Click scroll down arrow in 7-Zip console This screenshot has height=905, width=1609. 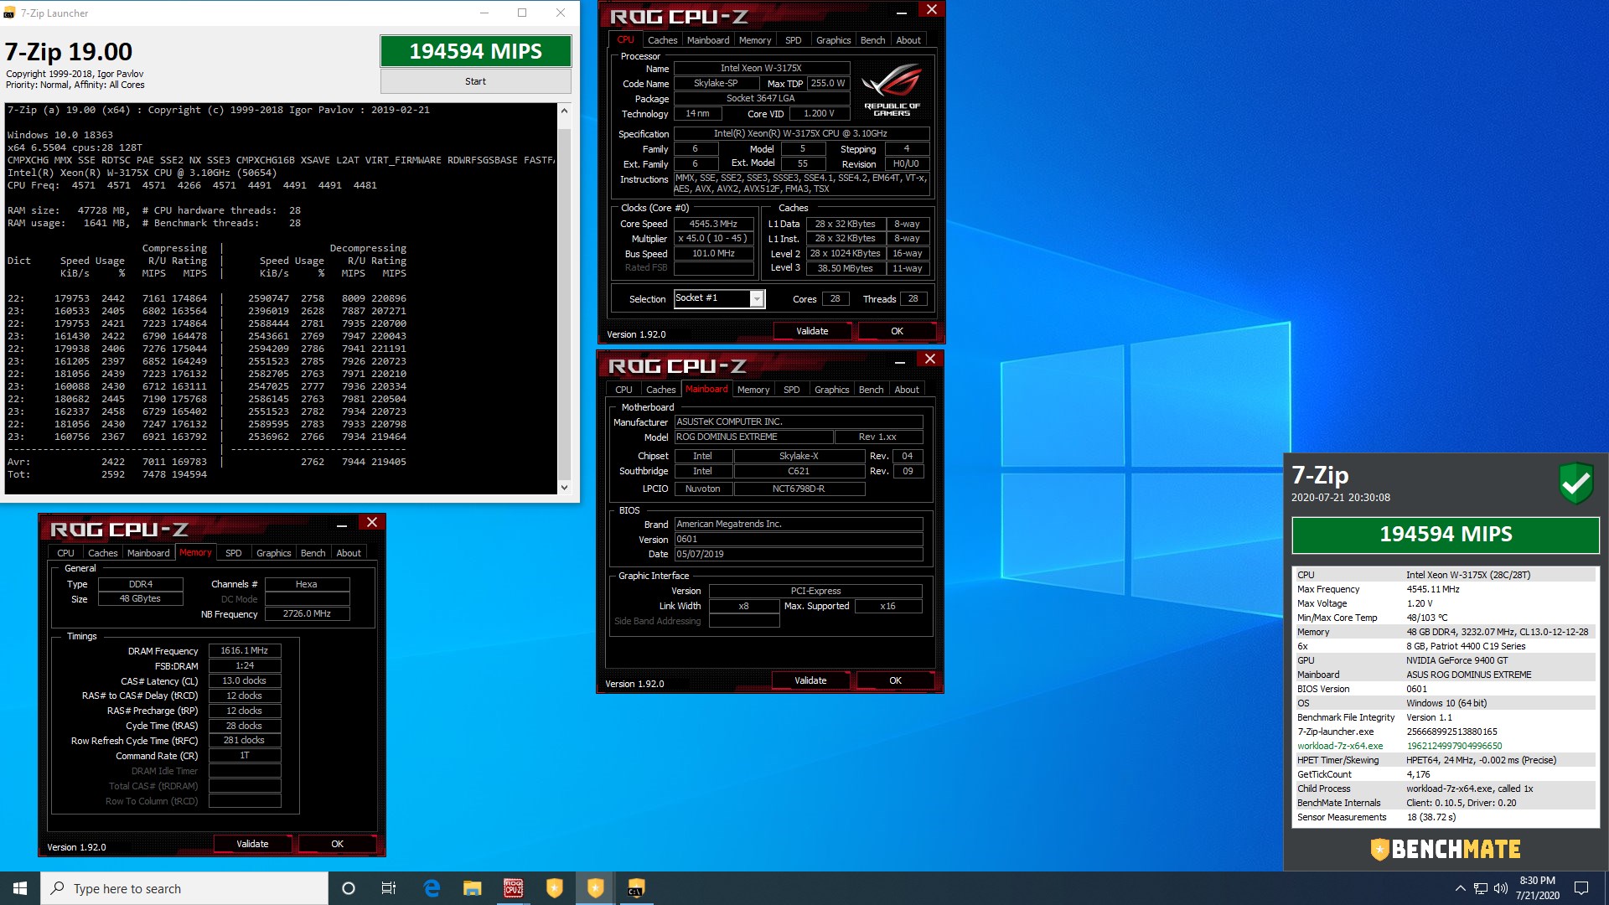[x=564, y=488]
